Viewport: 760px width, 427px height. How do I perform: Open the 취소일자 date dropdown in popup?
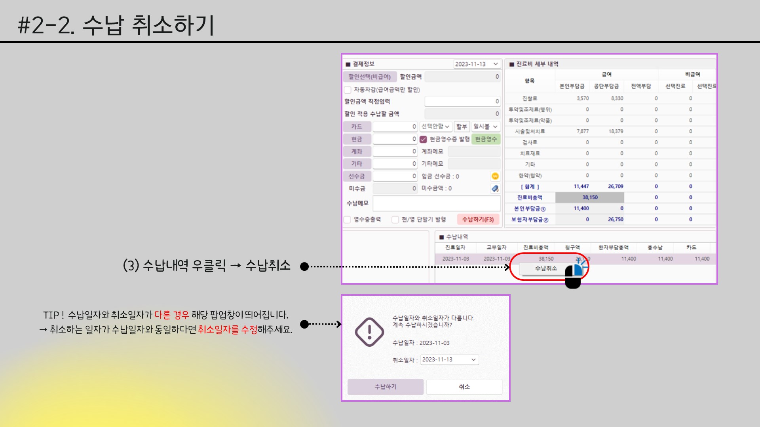coord(449,359)
